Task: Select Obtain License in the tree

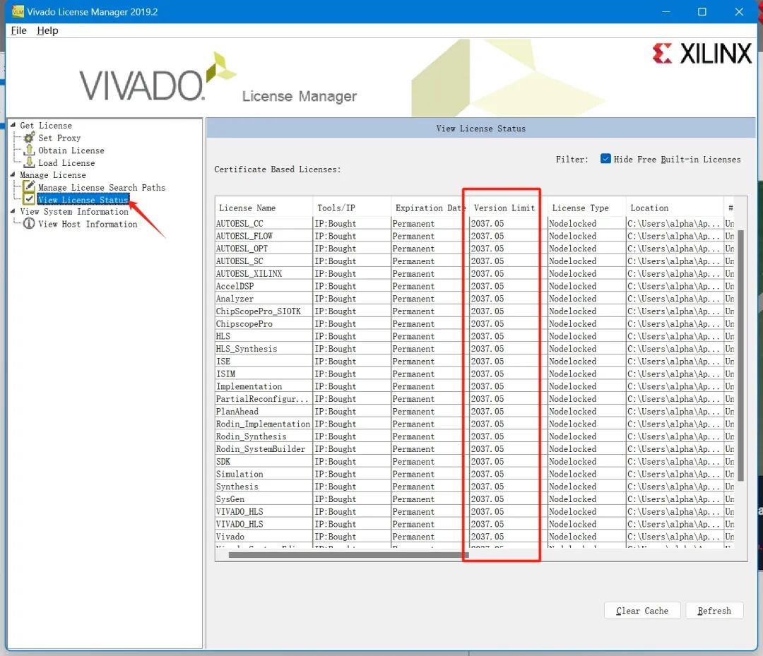Action: 71,150
